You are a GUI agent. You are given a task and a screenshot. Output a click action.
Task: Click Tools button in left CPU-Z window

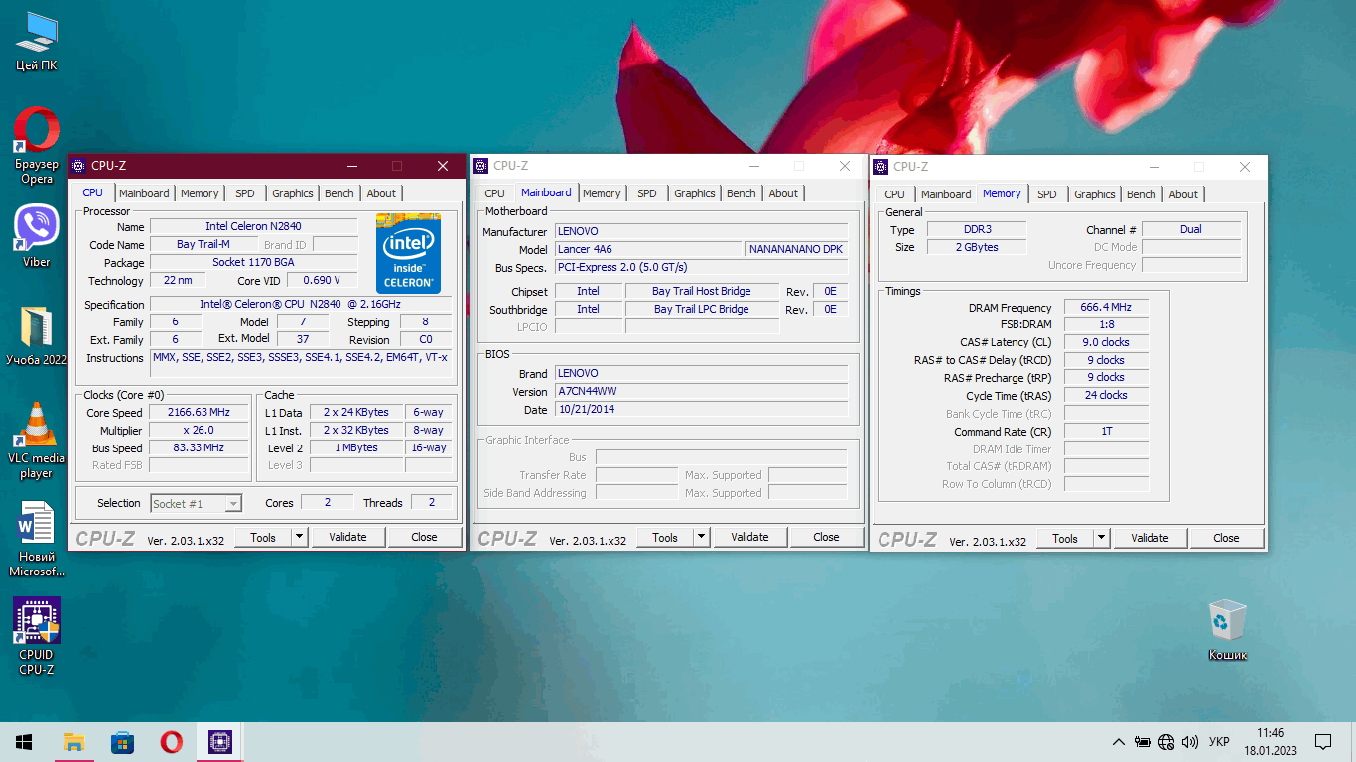click(263, 537)
